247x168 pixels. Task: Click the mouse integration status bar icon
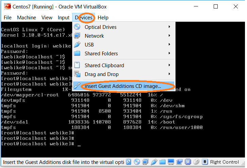tap(196, 162)
